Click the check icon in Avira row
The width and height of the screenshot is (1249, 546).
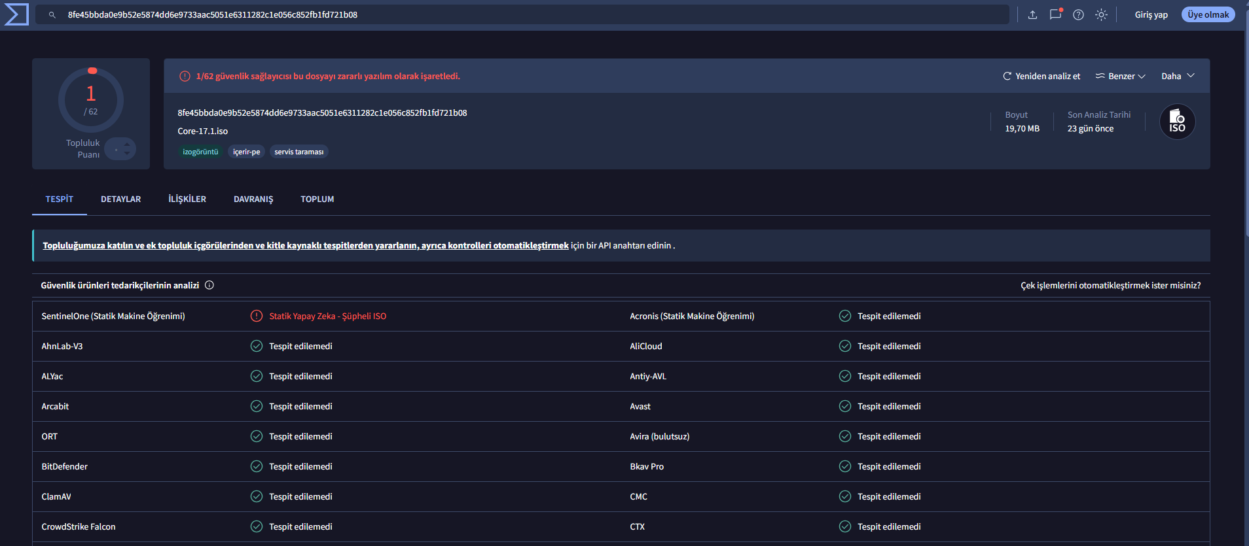(845, 436)
